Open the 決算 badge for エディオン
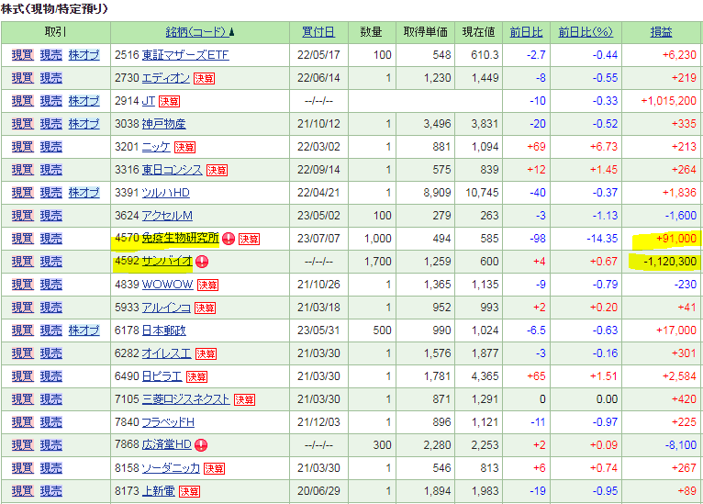The image size is (703, 504). (x=205, y=78)
